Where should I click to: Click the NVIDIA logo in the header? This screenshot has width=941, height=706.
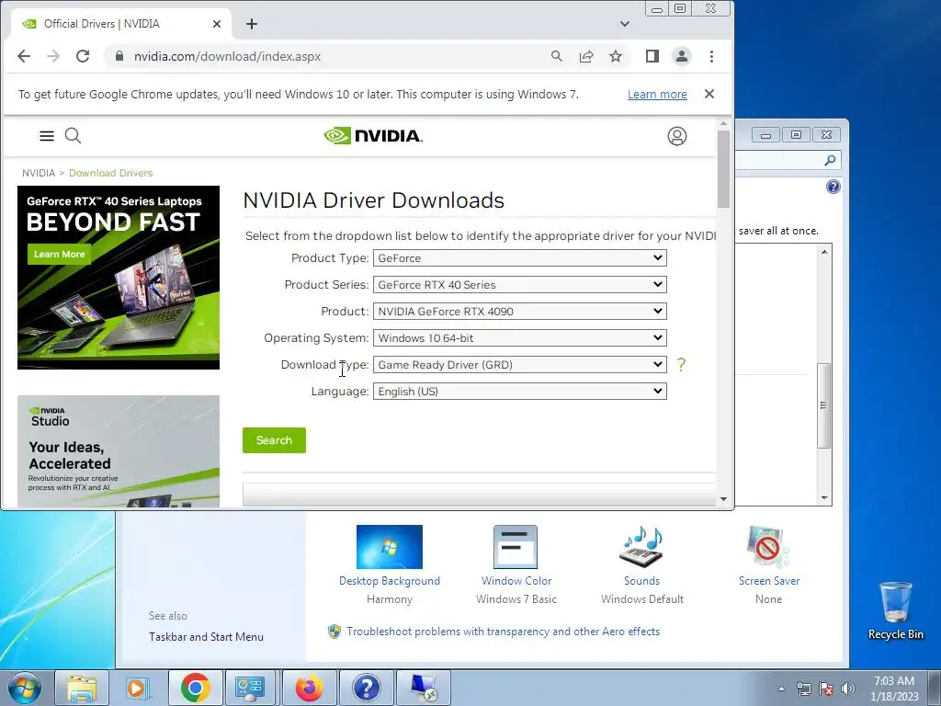point(373,136)
